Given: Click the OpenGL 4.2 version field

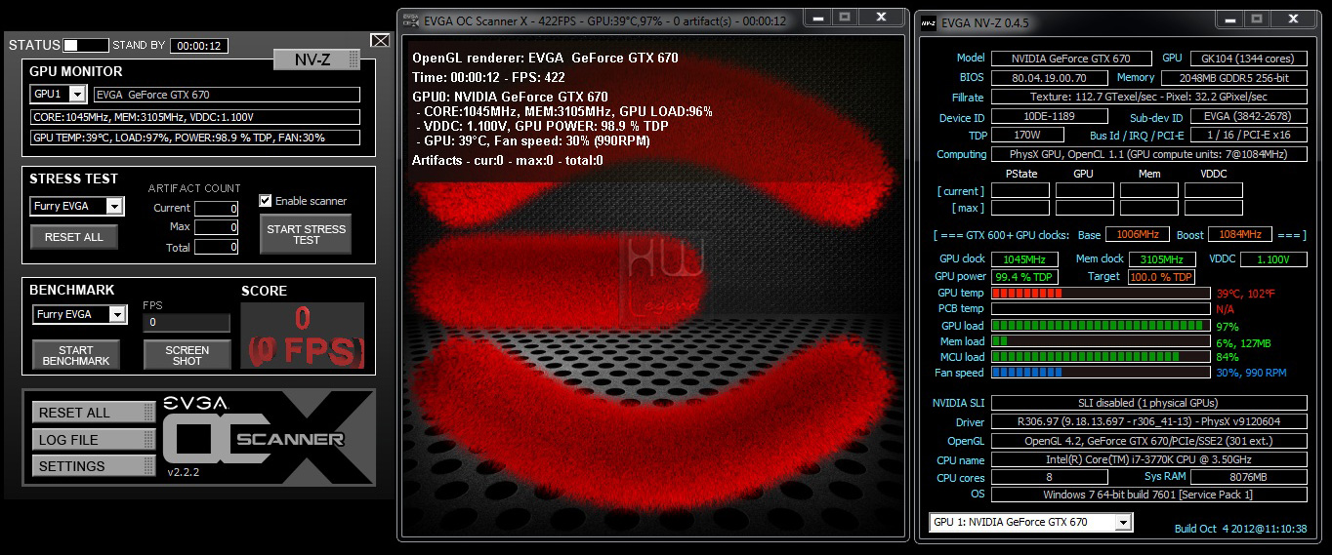Looking at the screenshot, I should 1149,441.
